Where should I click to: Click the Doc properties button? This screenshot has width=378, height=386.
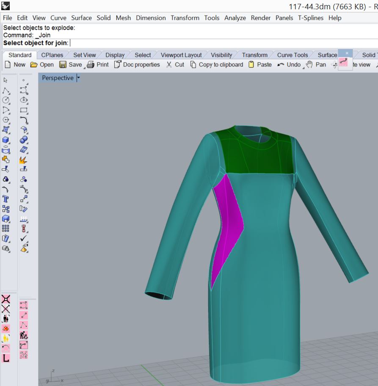137,65
